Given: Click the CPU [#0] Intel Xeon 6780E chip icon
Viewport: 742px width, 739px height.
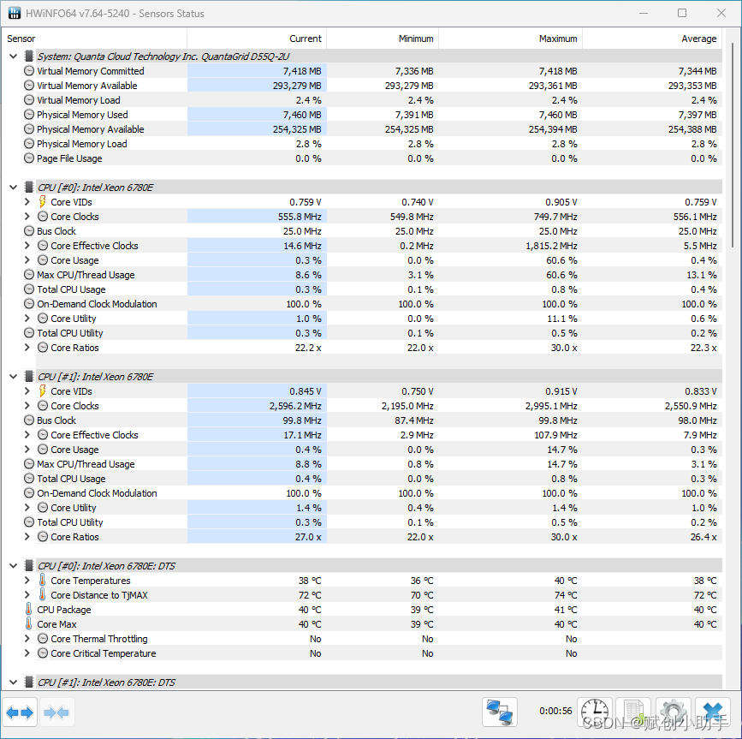Looking at the screenshot, I should click(29, 188).
